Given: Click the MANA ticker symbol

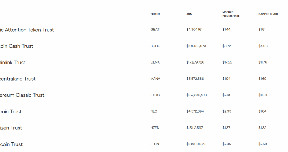Looking at the screenshot, I should (x=155, y=79).
